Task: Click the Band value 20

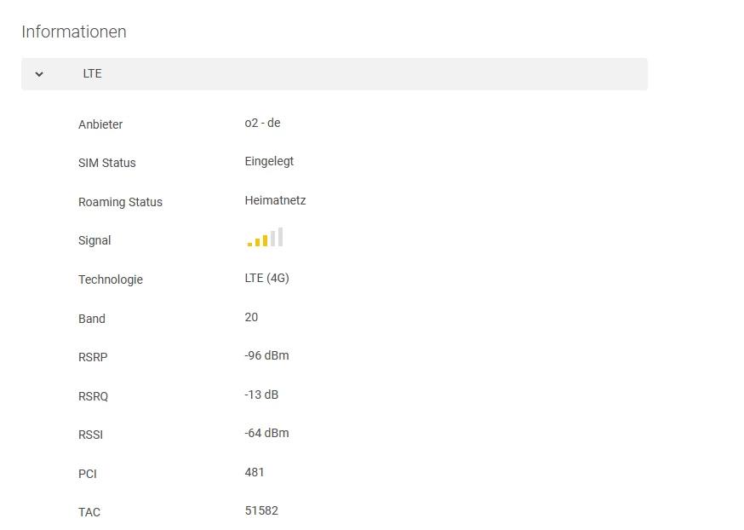Action: coord(251,317)
